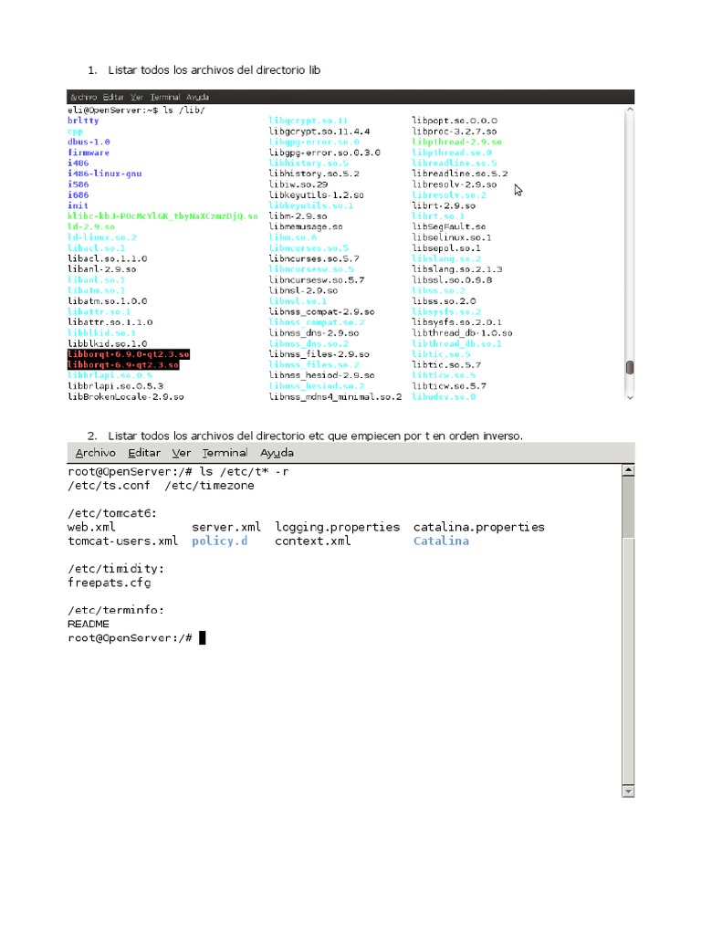
Task: Open Archivo menu in lower terminal
Action: pyautogui.click(x=95, y=453)
